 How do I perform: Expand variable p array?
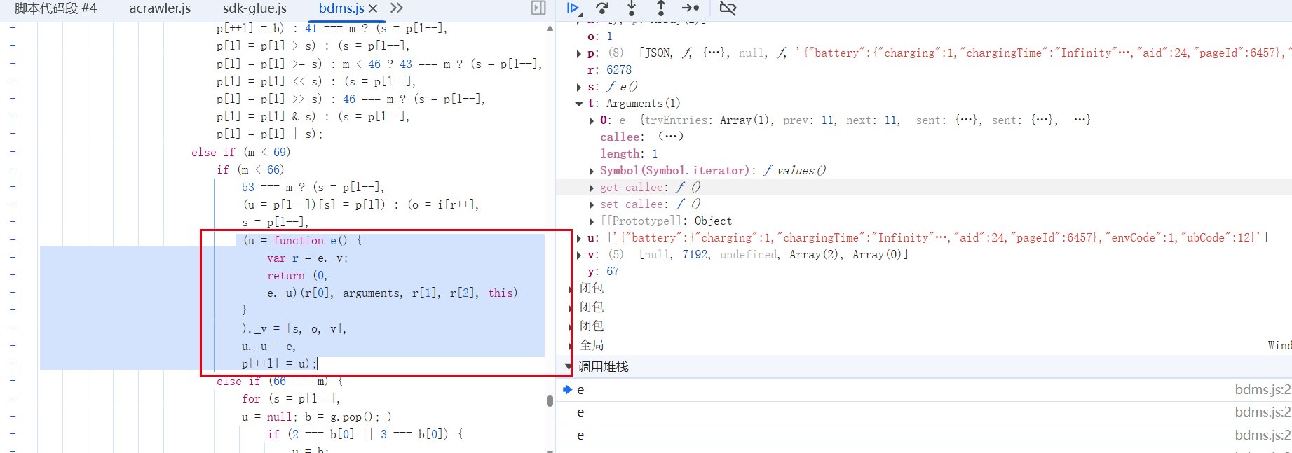579,53
